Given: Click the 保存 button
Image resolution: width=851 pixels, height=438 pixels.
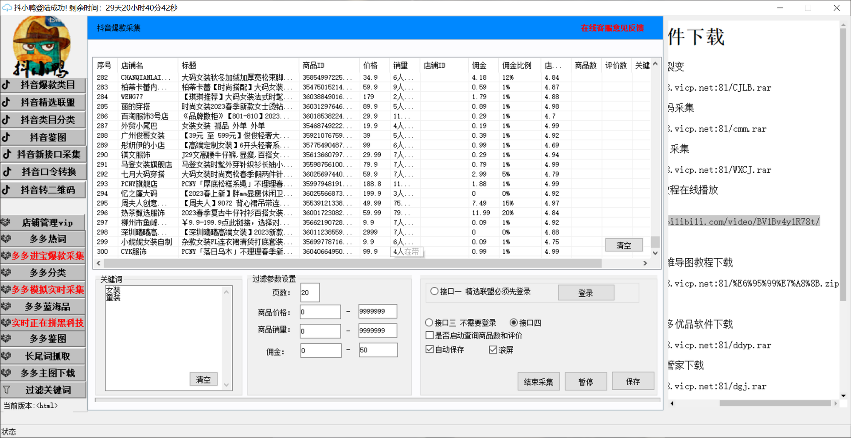Looking at the screenshot, I should (x=633, y=381).
